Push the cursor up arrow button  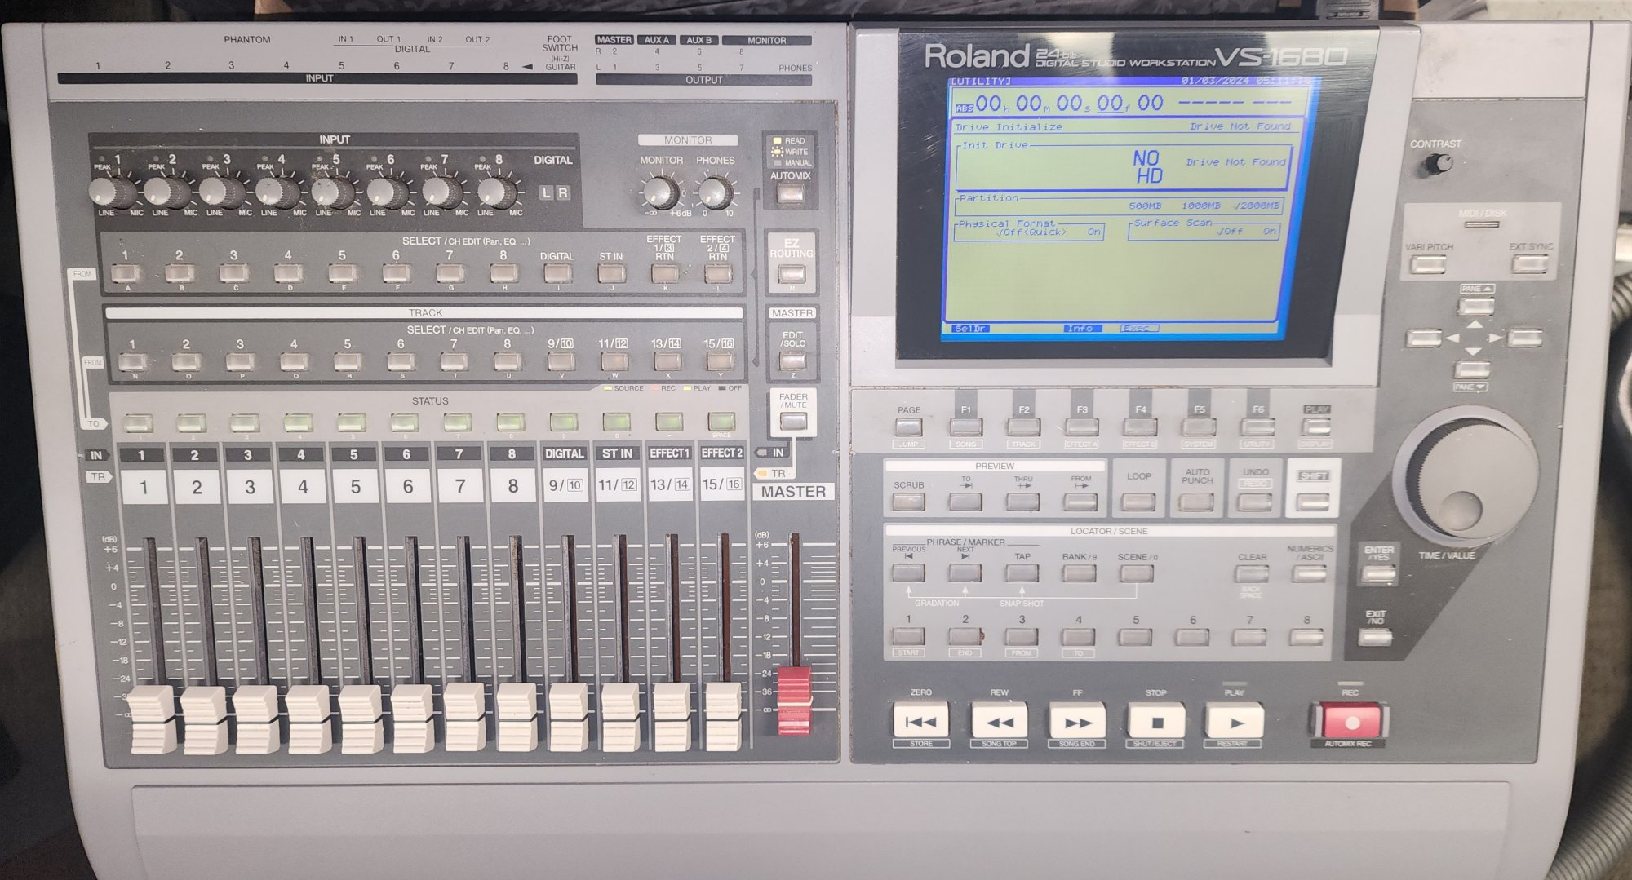coord(1476,307)
